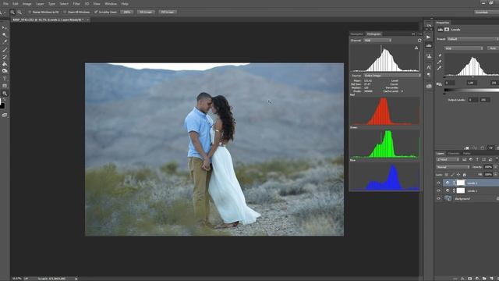This screenshot has width=499, height=281.
Task: Click the histogram cached data warning triangle
Action: tap(416, 48)
